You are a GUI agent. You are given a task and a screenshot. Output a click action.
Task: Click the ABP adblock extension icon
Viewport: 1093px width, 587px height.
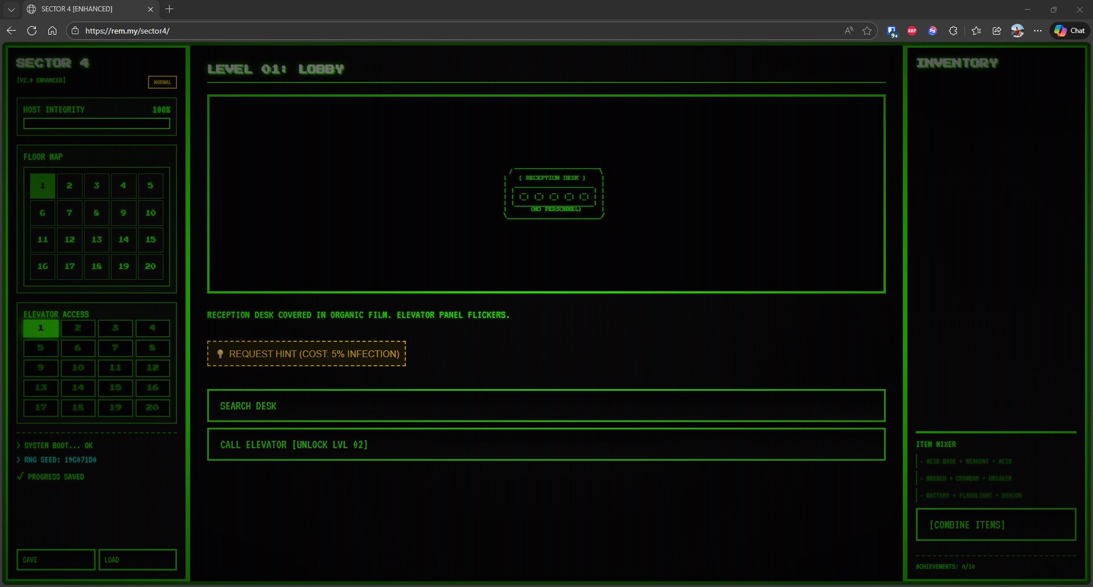(912, 31)
